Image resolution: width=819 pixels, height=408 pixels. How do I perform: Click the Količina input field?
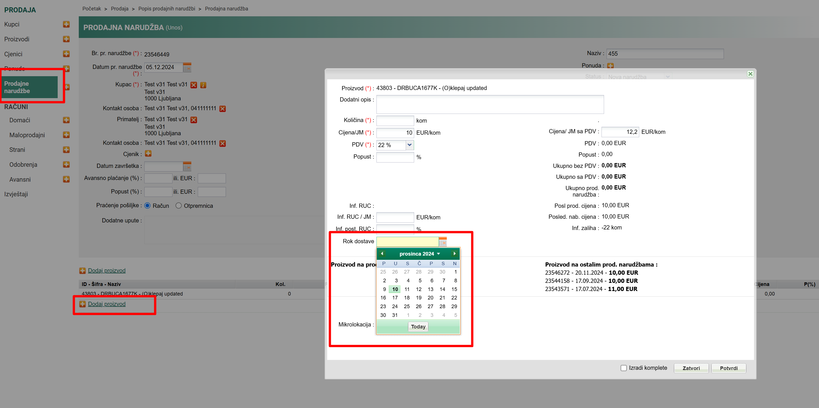(395, 121)
